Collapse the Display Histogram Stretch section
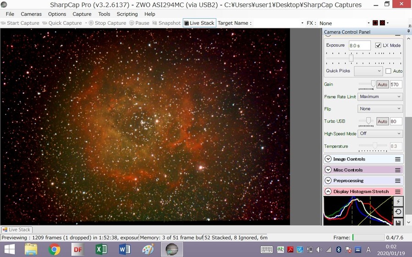 pos(328,192)
